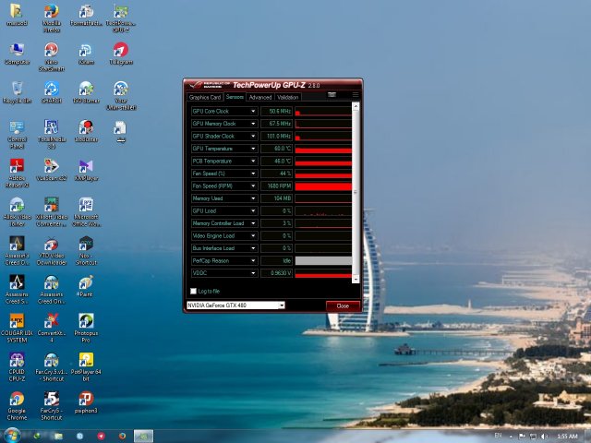Expand the Fan Speed (RPM) dropdown arrow
The image size is (591, 443).
pos(253,186)
